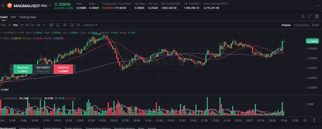
Task: Switch the chart view to Trading View
Action: coord(301,25)
